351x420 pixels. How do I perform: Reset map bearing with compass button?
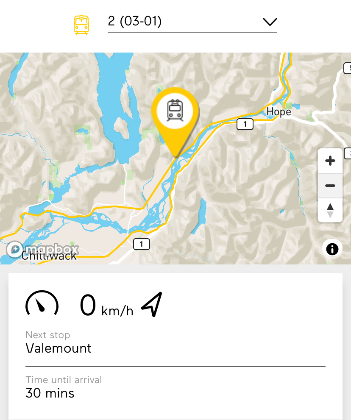coord(330,210)
